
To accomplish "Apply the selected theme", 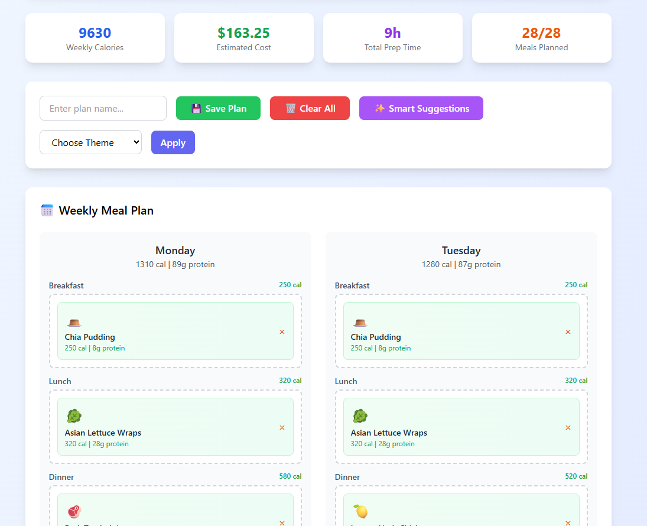I will click(173, 142).
